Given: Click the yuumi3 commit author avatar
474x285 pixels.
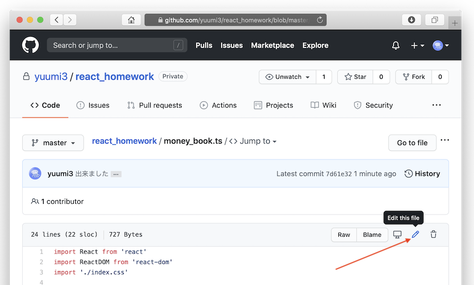Looking at the screenshot, I should pos(35,173).
